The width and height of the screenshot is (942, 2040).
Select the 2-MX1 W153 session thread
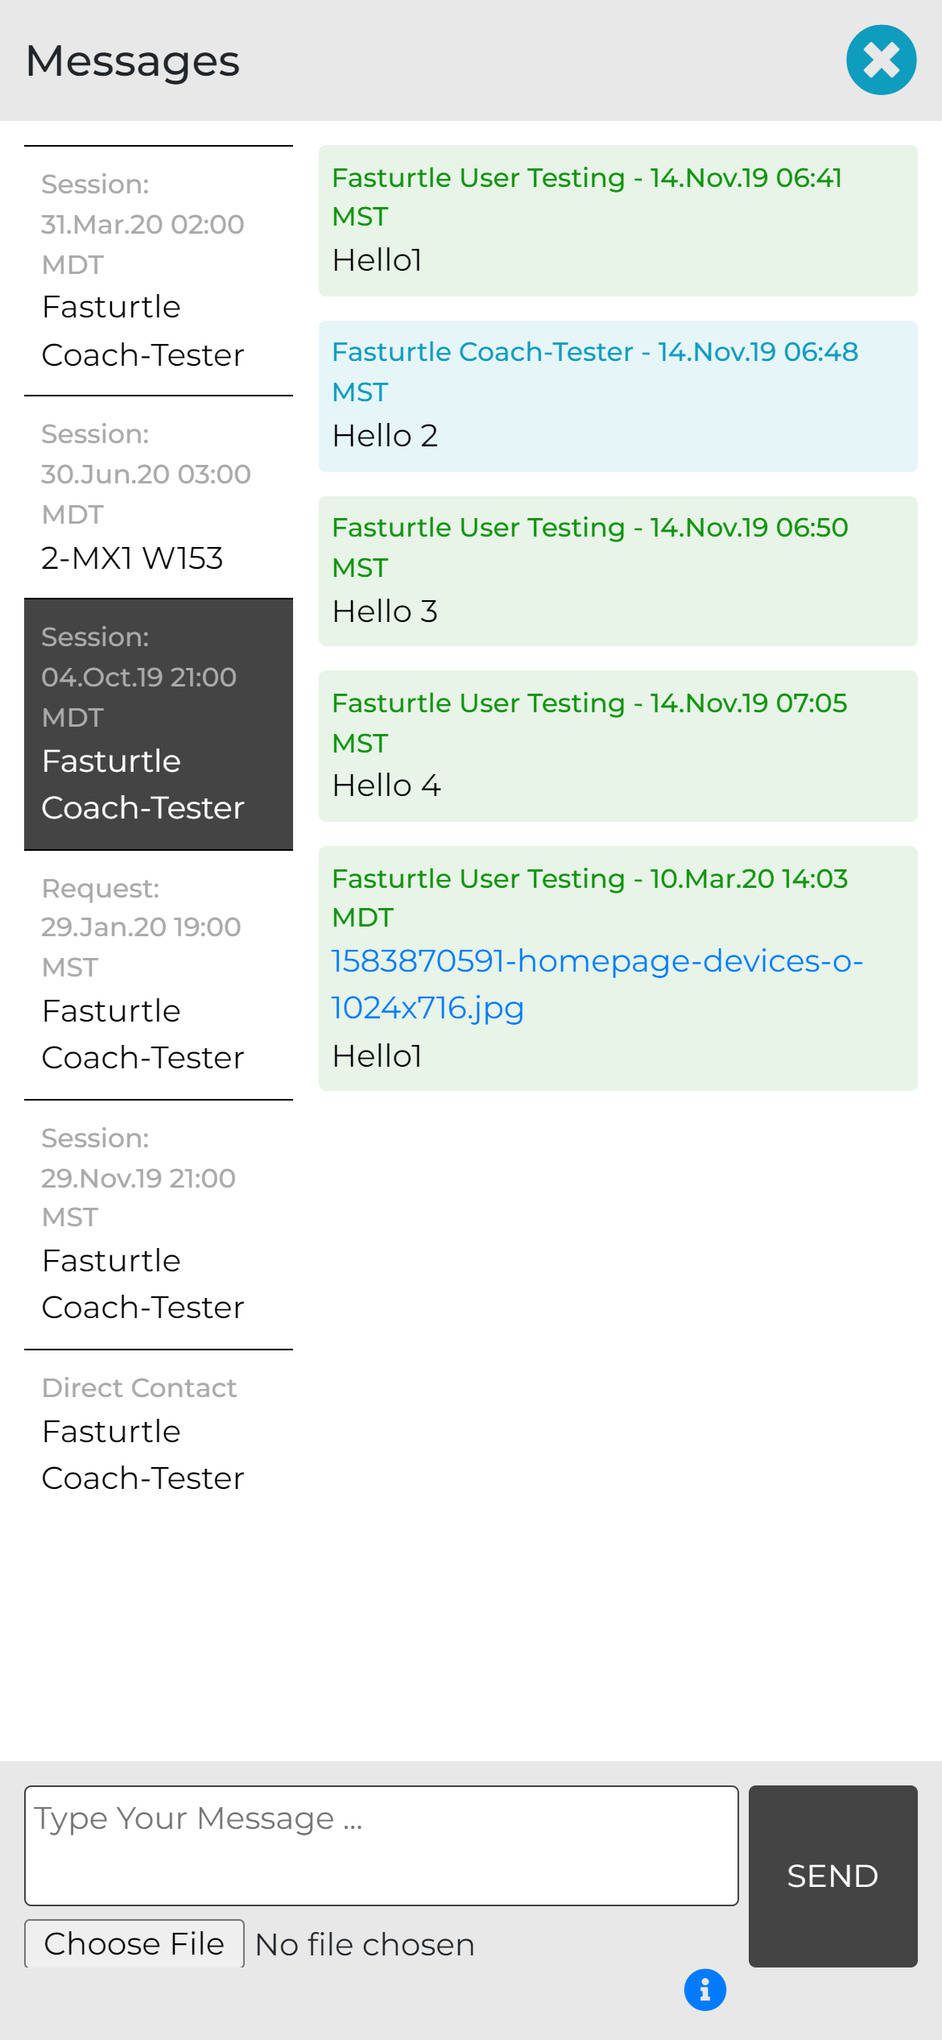coord(159,496)
